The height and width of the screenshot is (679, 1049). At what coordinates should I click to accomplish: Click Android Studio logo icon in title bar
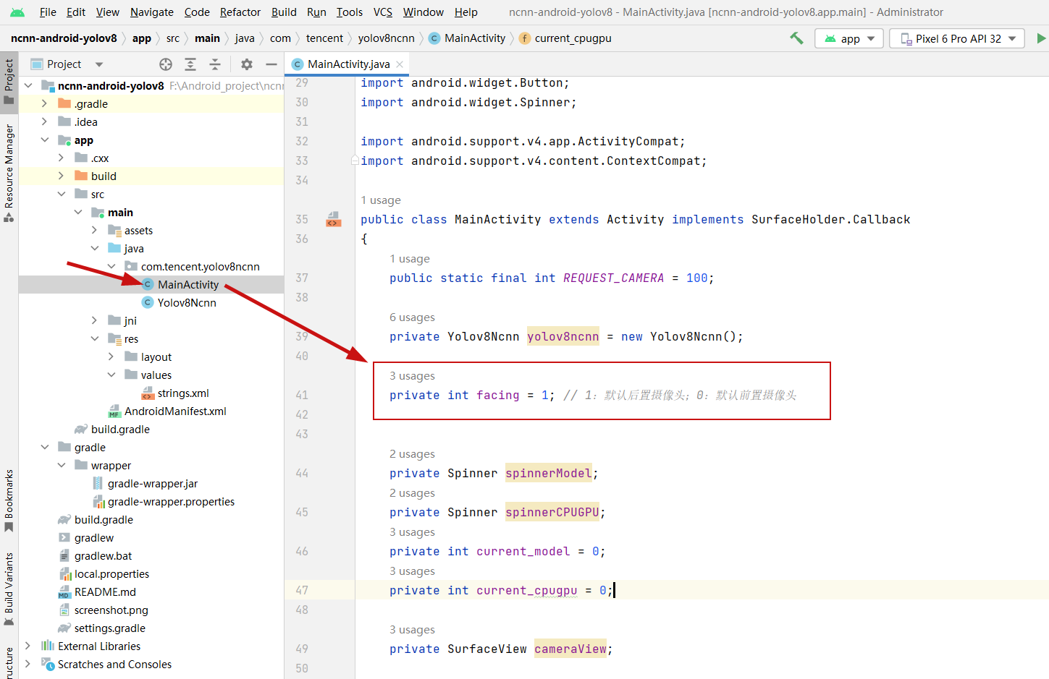point(17,12)
